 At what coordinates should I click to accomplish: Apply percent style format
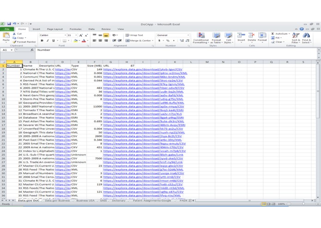pos(168,41)
